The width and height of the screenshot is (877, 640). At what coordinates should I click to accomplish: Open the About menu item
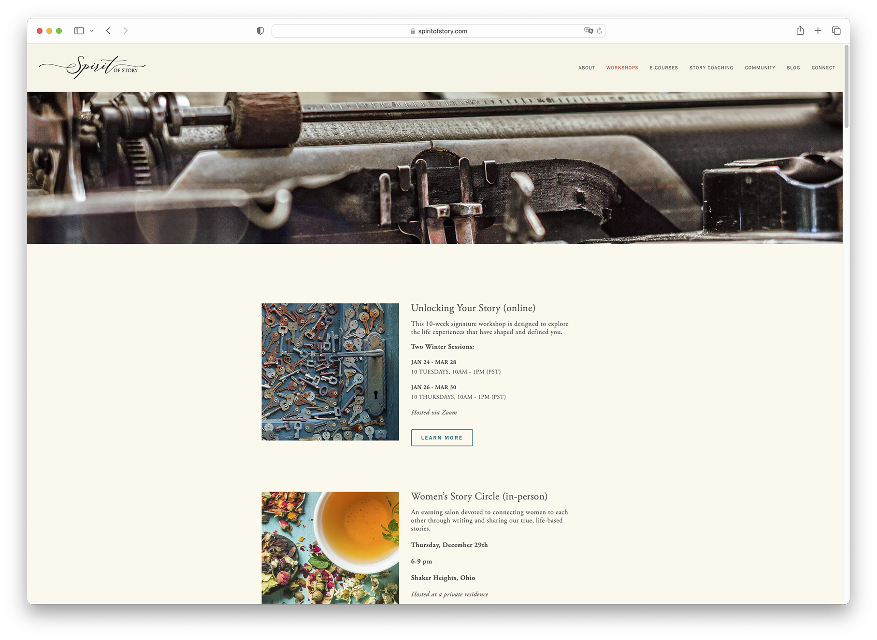click(x=587, y=68)
